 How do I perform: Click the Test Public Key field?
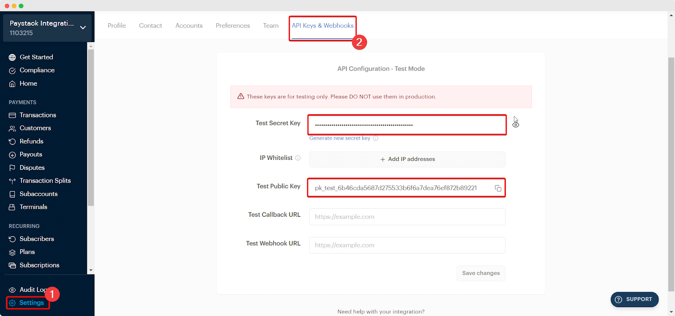click(407, 188)
